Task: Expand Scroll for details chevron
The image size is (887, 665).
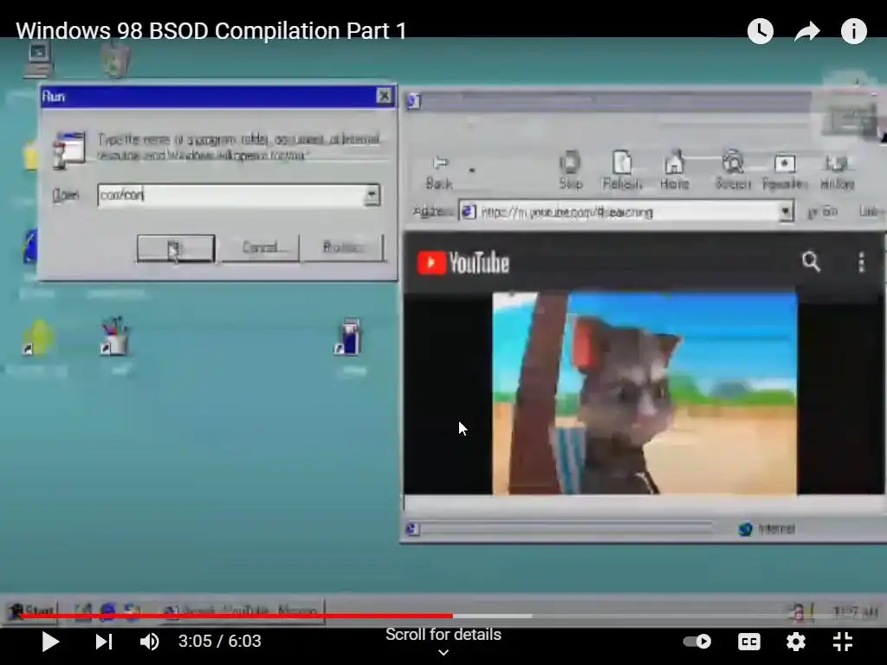Action: pos(443,652)
